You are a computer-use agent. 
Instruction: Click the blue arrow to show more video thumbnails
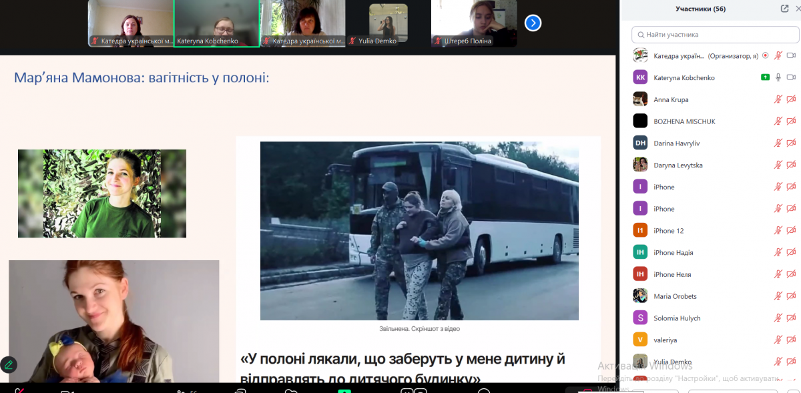click(533, 22)
